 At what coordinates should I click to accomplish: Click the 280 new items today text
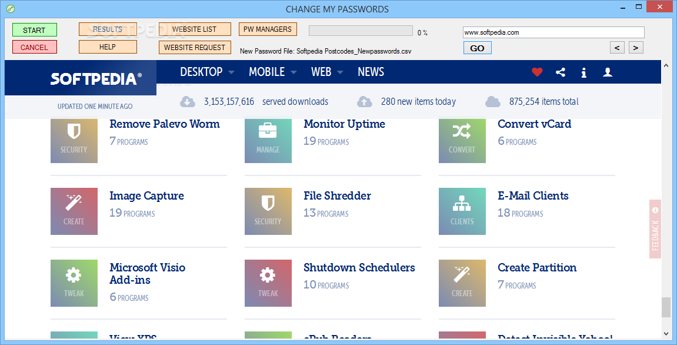tap(418, 102)
